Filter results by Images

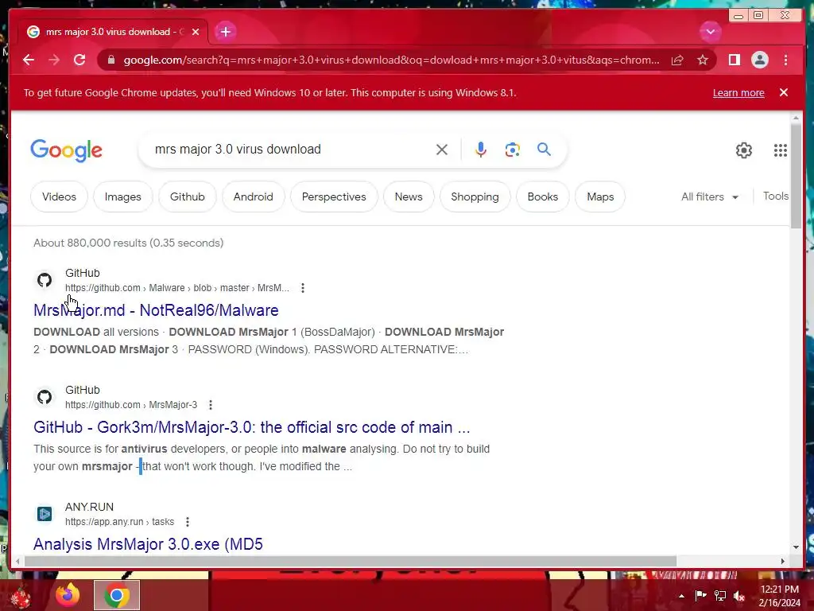[123, 197]
